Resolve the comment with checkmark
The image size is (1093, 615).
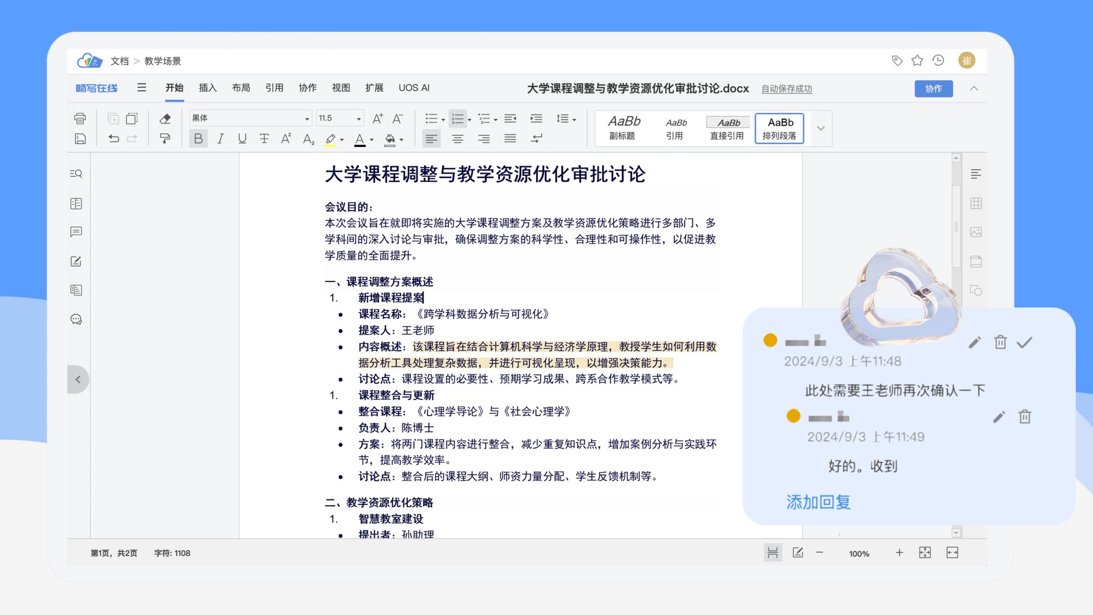[x=1025, y=342]
